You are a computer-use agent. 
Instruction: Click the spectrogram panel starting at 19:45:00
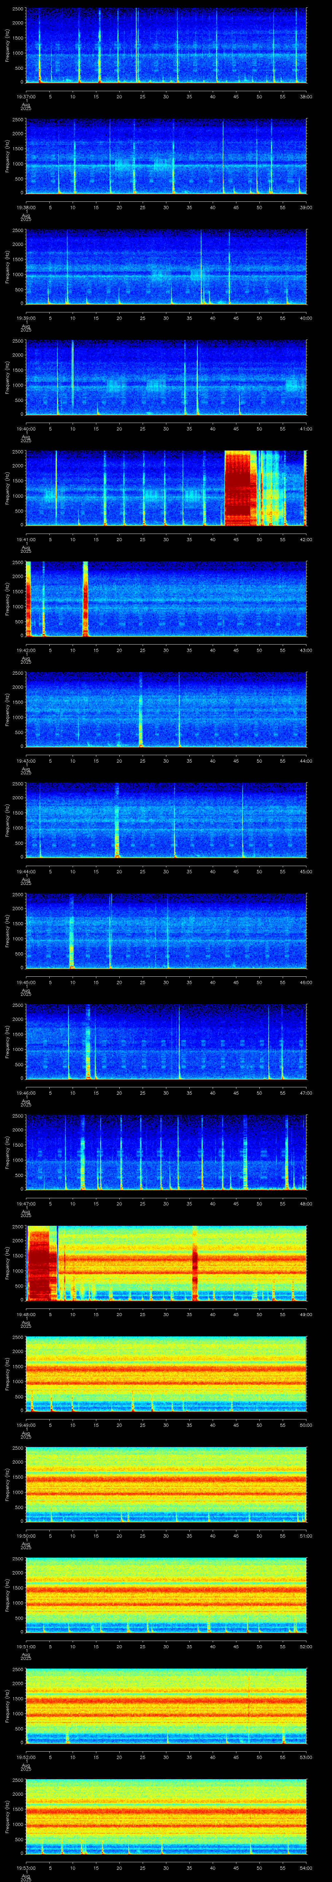click(166, 931)
